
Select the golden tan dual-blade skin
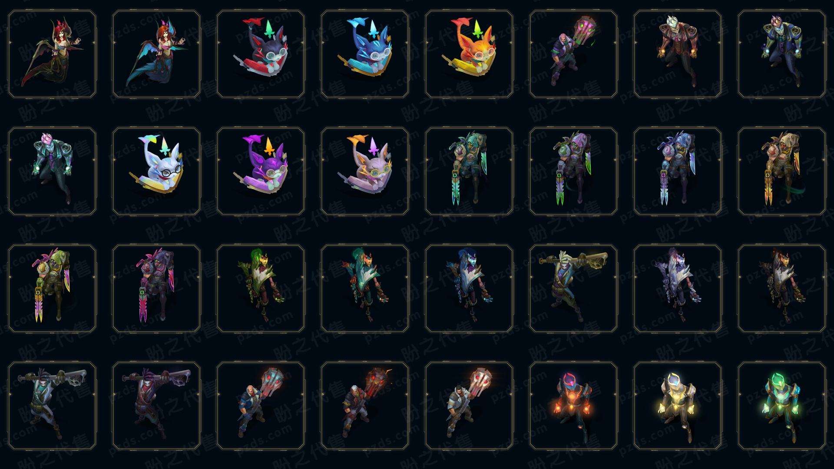point(782,171)
